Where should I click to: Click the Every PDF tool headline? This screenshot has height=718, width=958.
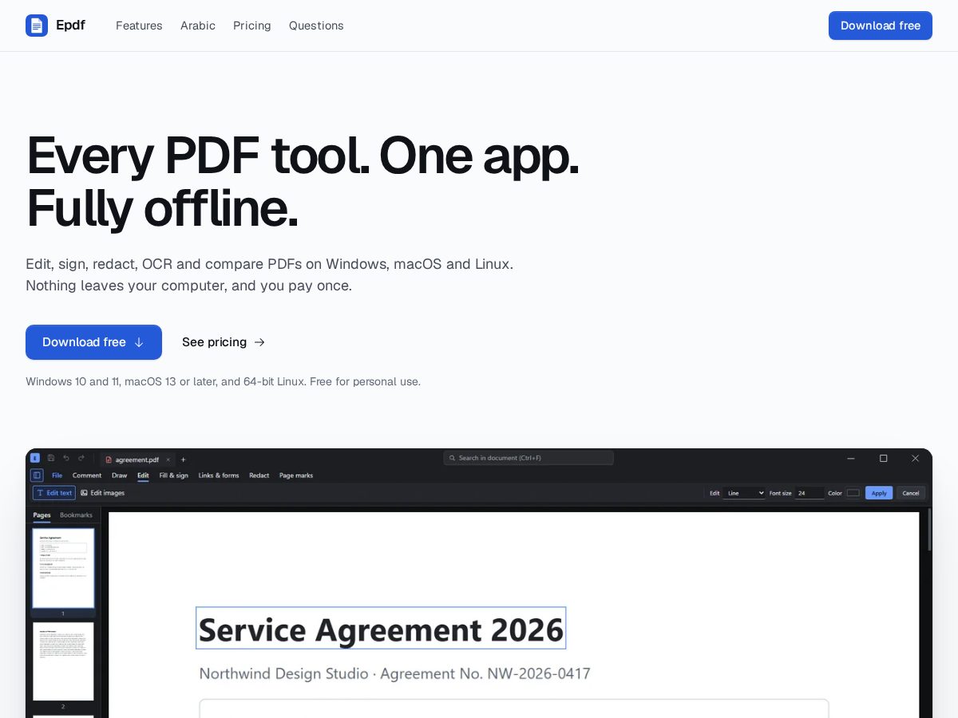pyautogui.click(x=303, y=181)
